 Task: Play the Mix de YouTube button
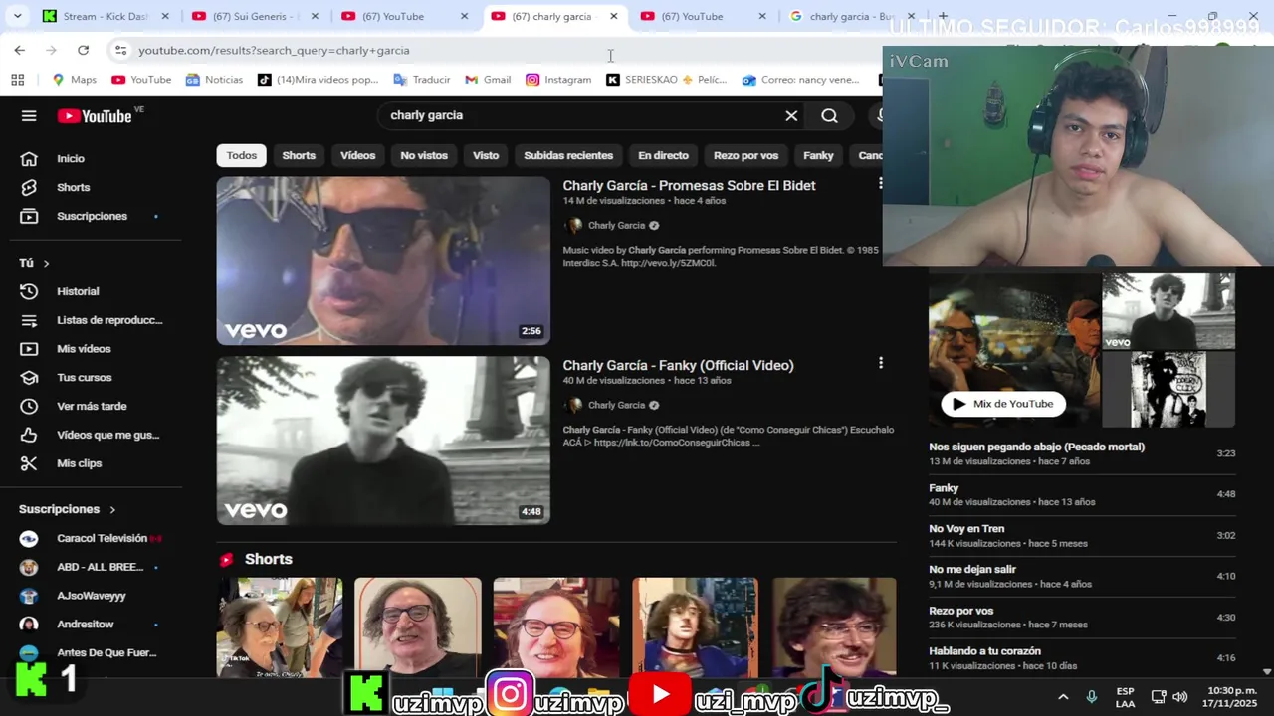[x=1003, y=404]
